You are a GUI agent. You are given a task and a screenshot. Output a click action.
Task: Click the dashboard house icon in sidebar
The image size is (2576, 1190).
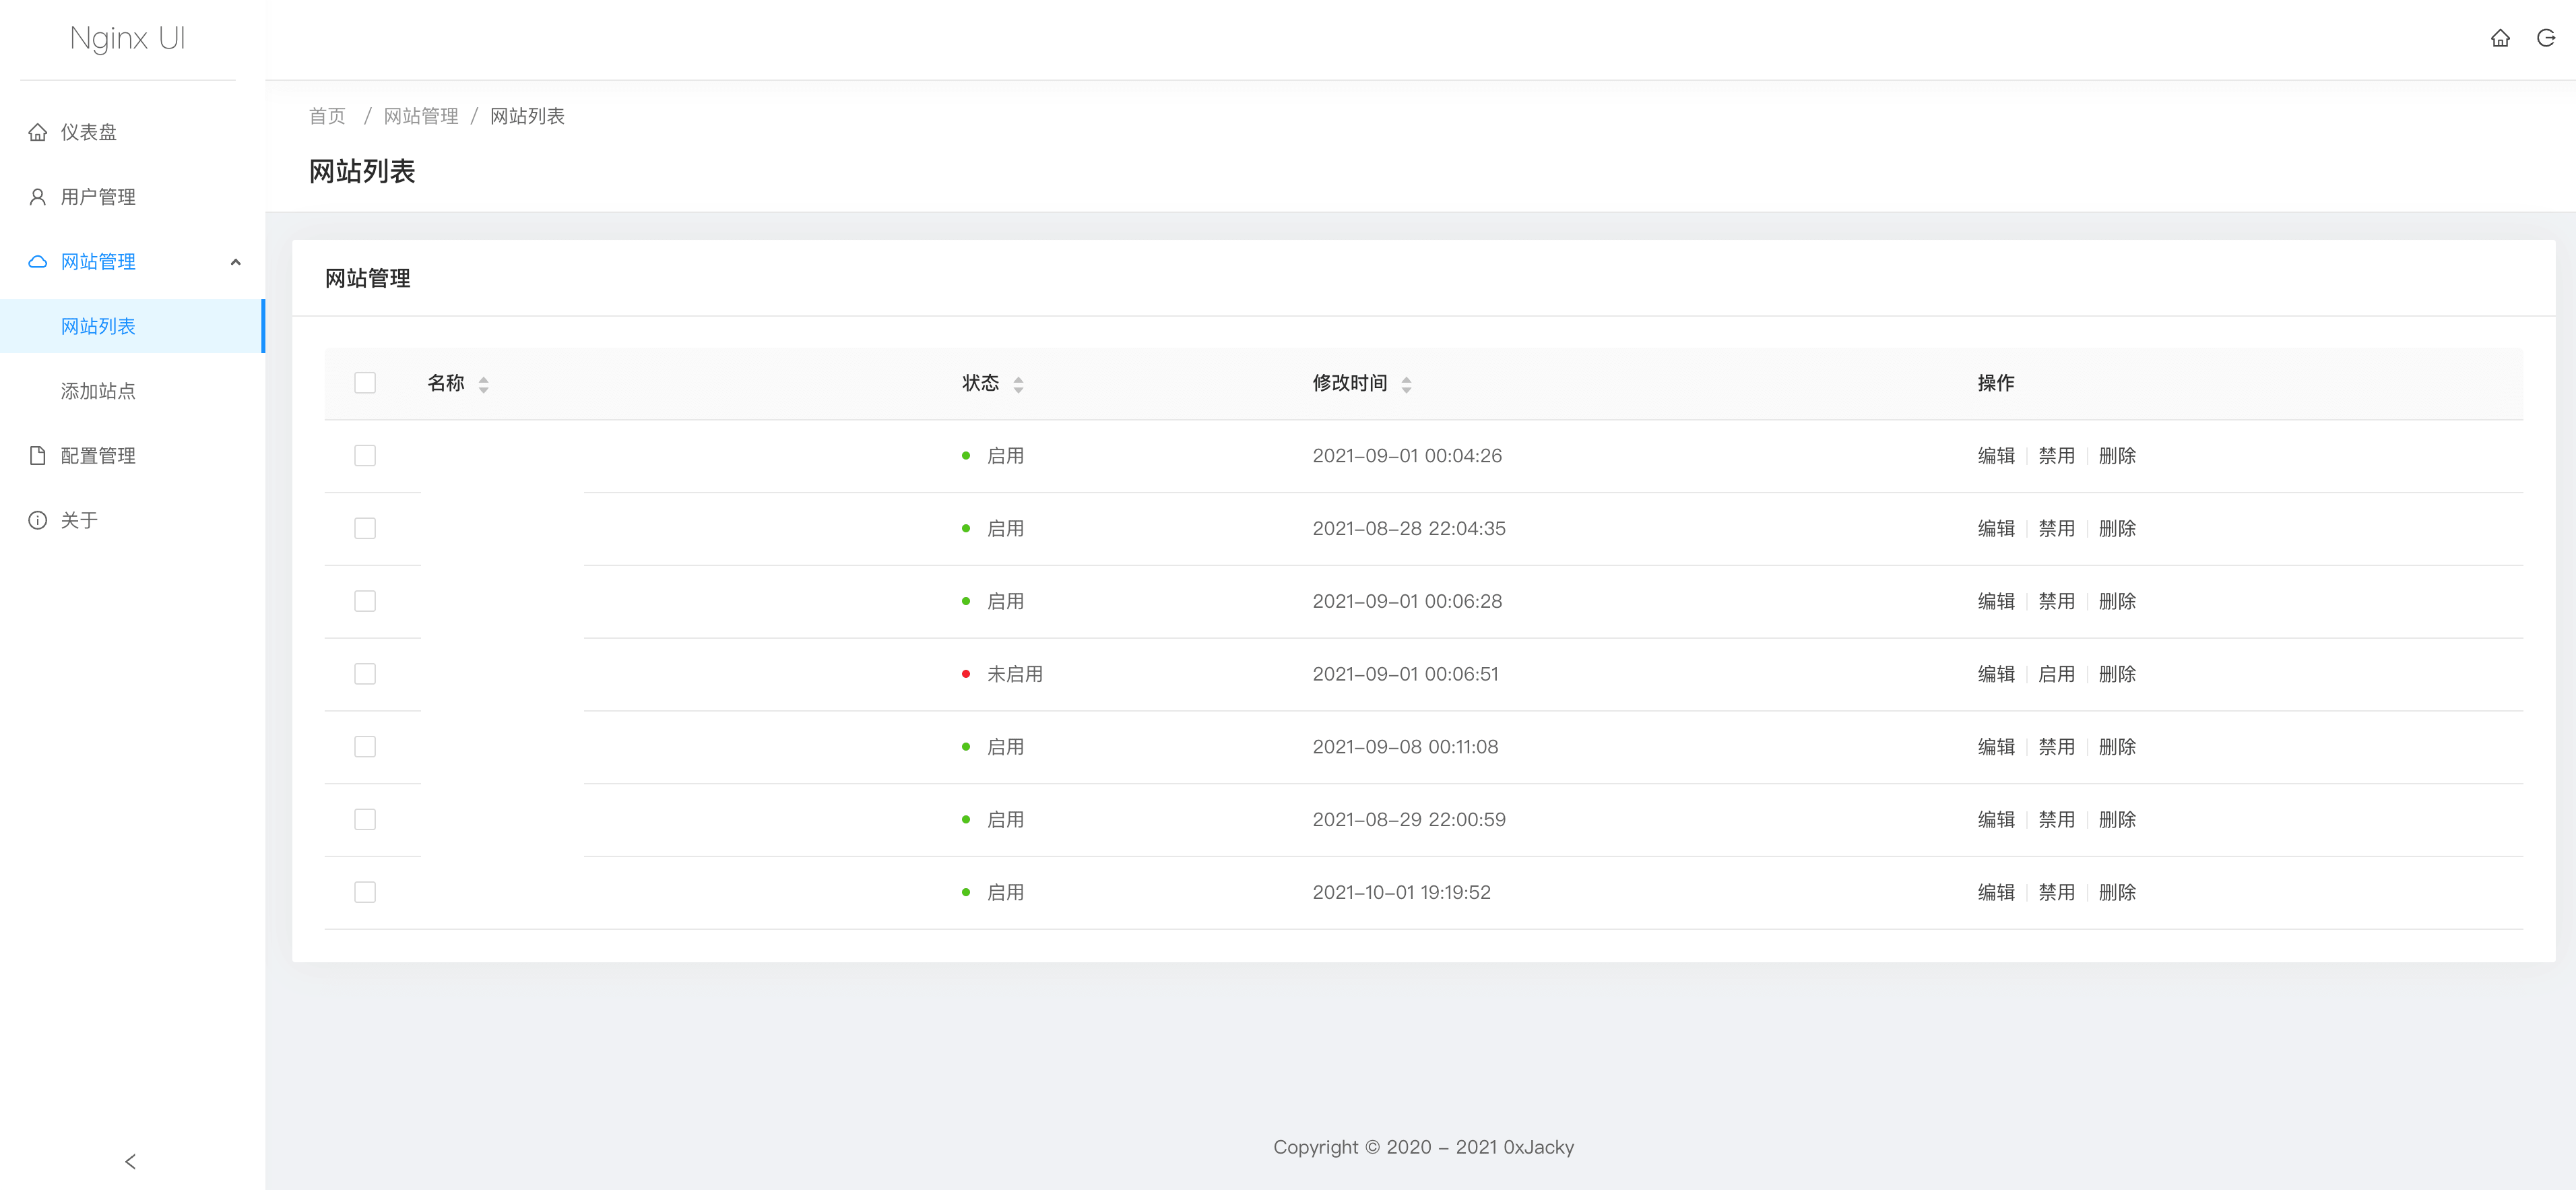point(38,132)
